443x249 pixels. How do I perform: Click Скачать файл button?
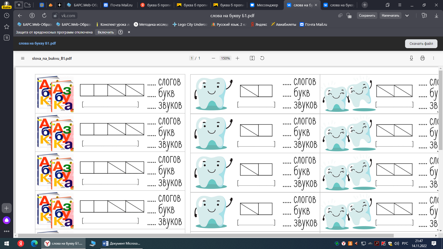click(421, 43)
